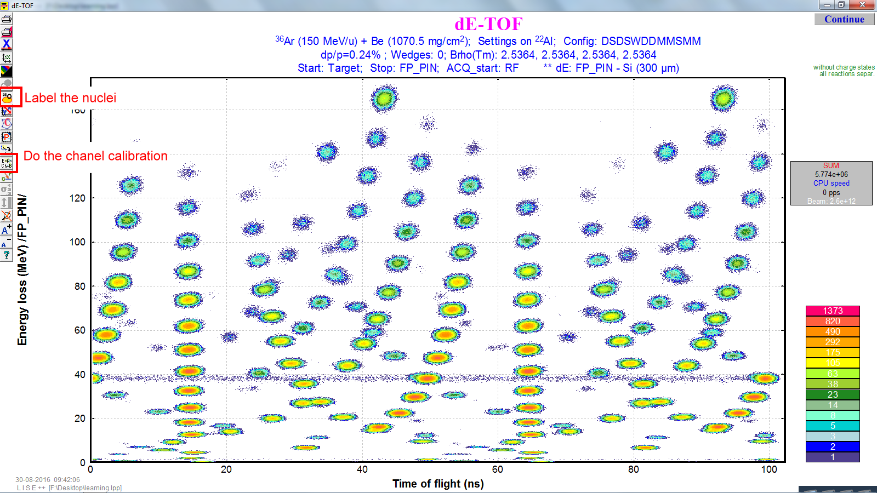
Task: Open help with the question mark icon
Action: point(7,255)
